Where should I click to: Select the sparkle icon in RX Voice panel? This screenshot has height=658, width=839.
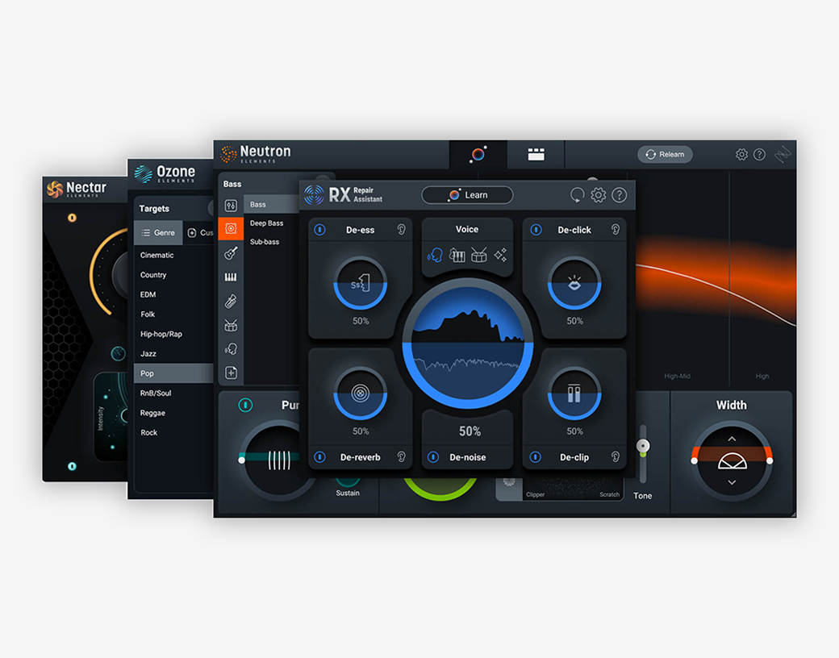tap(500, 255)
